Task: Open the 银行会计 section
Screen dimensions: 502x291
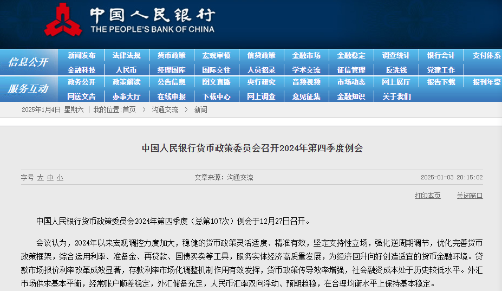Action: [x=441, y=55]
